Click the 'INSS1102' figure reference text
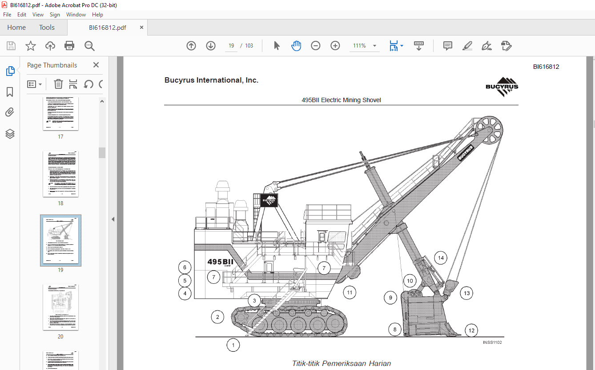 pos(492,342)
